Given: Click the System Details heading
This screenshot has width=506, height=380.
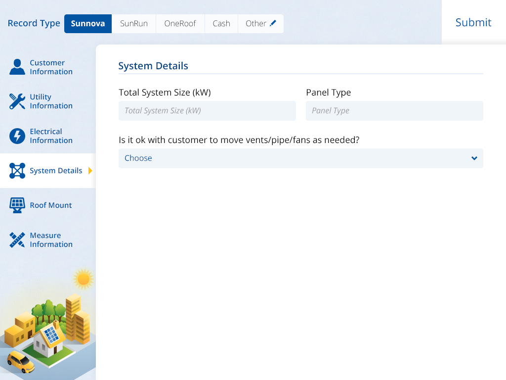Looking at the screenshot, I should 153,66.
